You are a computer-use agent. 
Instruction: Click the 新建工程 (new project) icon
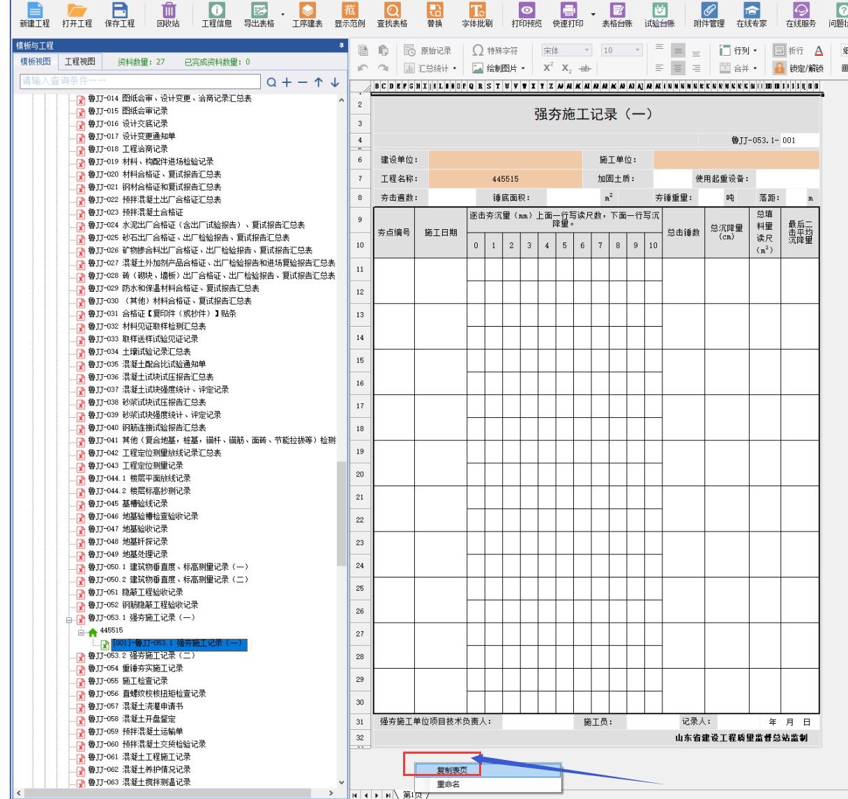34,14
